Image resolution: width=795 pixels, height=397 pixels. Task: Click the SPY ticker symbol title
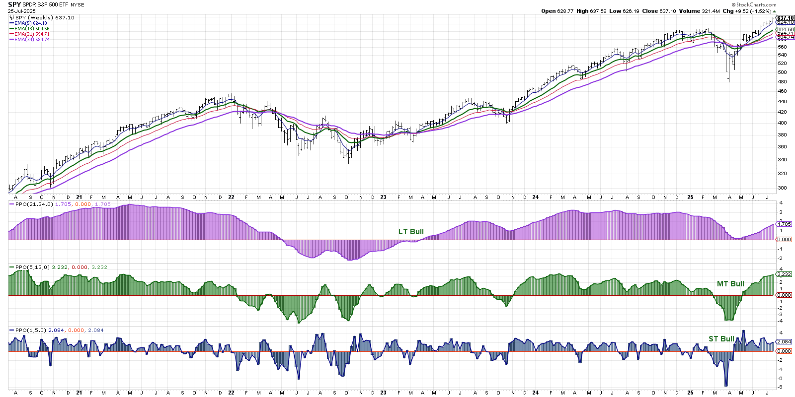[x=14, y=4]
